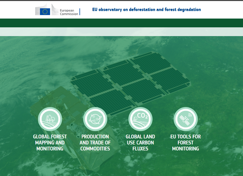
Task: Open PRODUCTION AND TRADE OF COMMODITIES section
Action: point(95,142)
